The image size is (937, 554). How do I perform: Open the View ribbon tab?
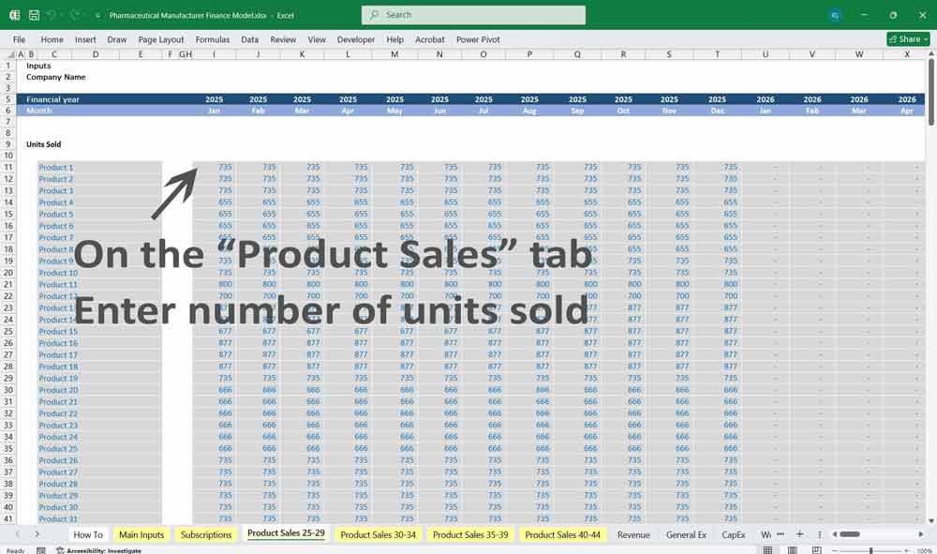[x=317, y=39]
